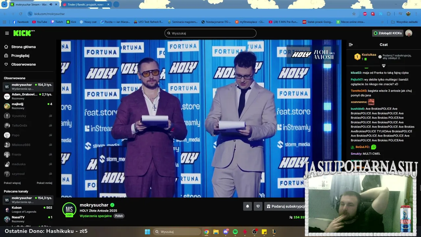Bookmark this page with the star icon
Screen dimensions: 421x237
click(354, 14)
